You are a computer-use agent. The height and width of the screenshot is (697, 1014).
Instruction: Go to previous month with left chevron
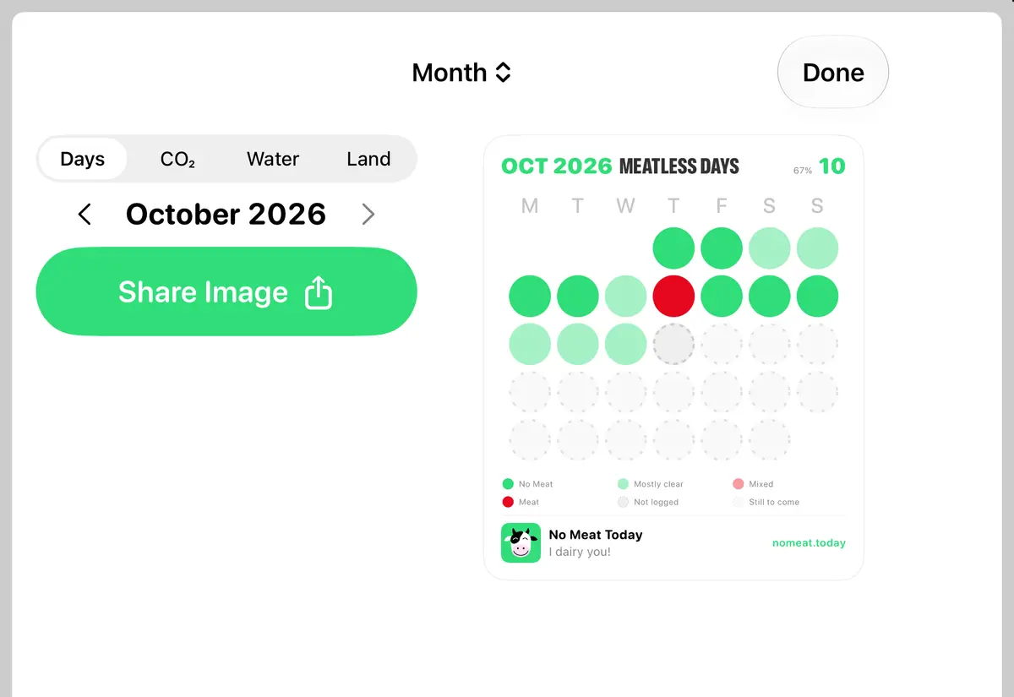point(84,215)
